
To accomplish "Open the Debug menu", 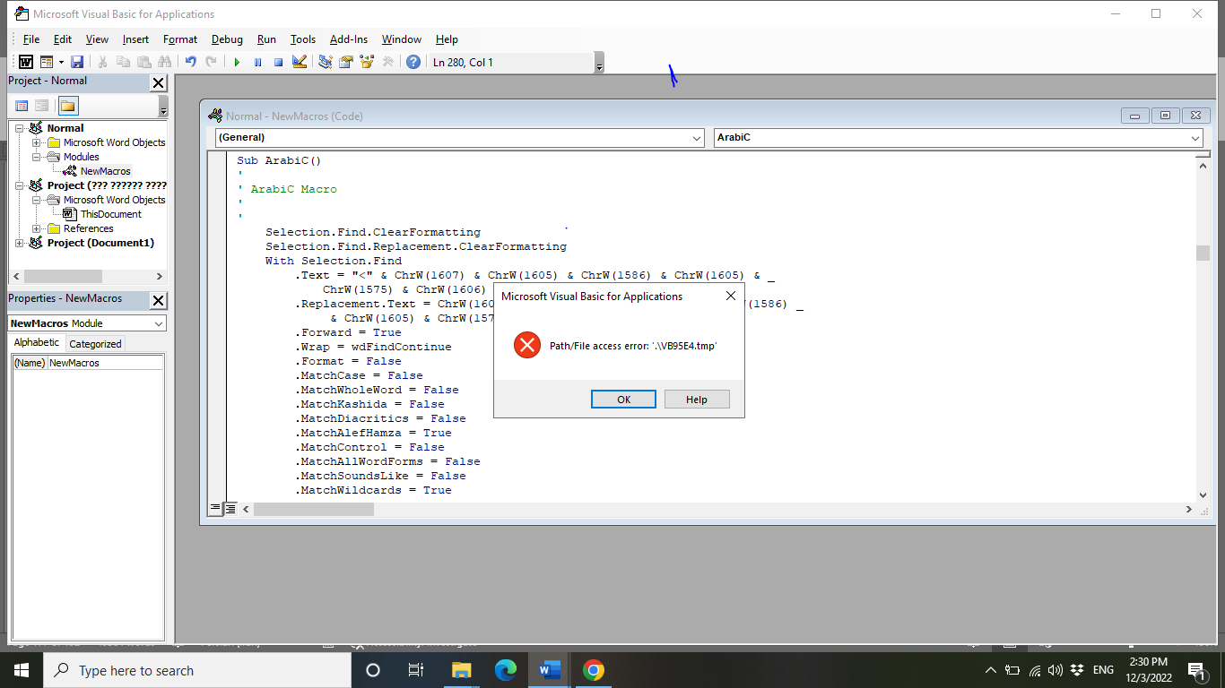I will tap(227, 39).
